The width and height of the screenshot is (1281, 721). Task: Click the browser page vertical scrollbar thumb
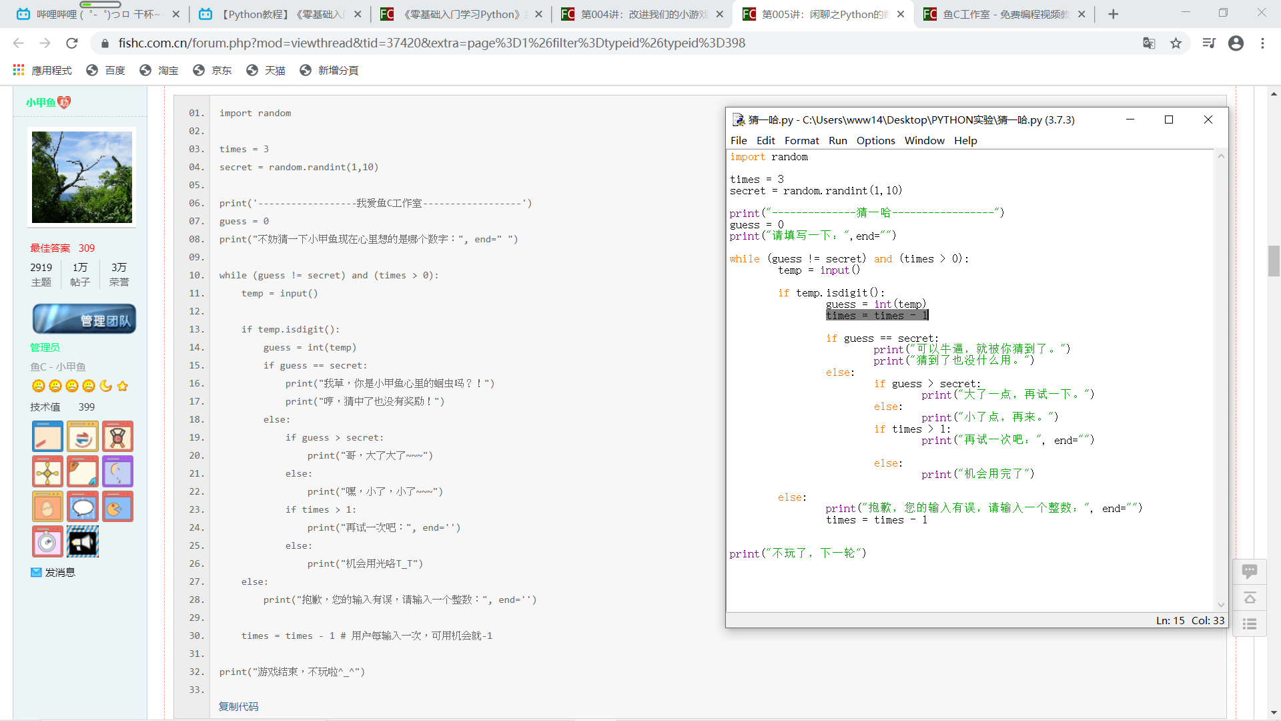[1274, 260]
